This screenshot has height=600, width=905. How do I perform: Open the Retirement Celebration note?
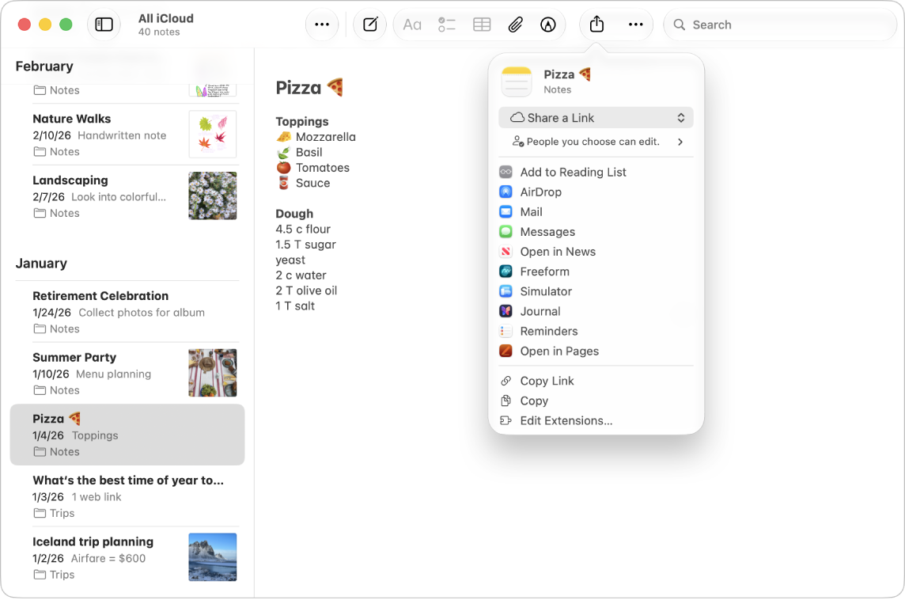point(127,312)
